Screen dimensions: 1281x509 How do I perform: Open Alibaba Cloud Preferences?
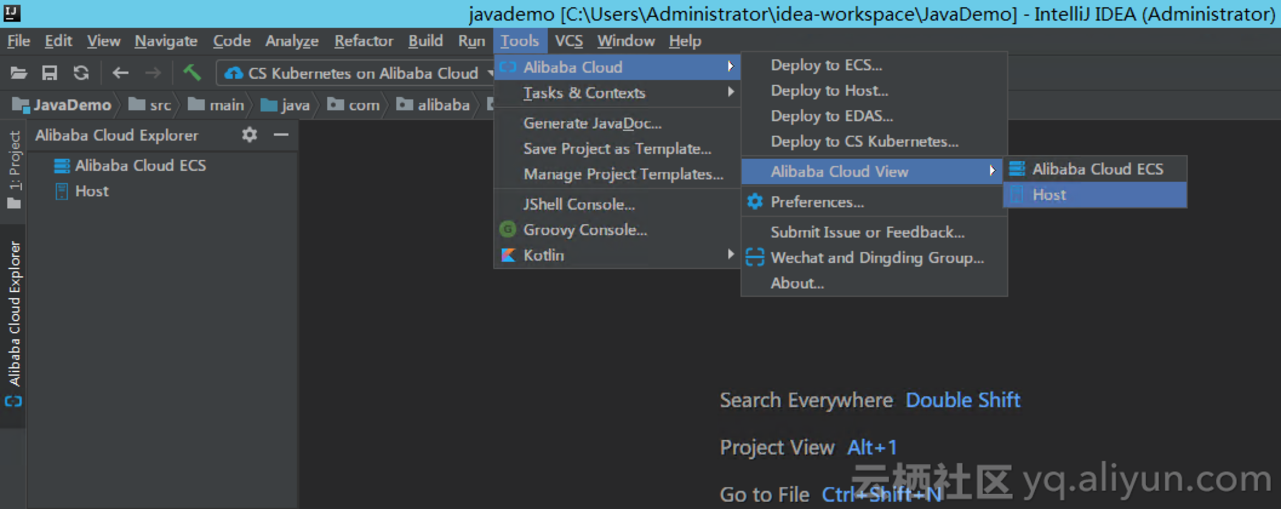pos(874,202)
